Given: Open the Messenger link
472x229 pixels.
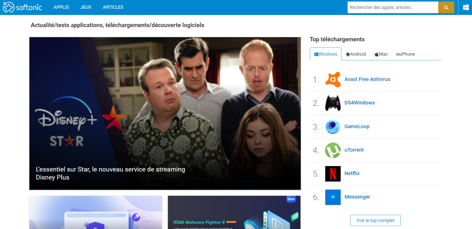Looking at the screenshot, I should pos(357,197).
